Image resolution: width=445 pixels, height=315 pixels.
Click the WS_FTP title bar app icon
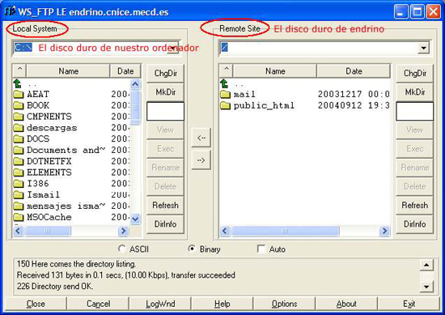coord(10,11)
